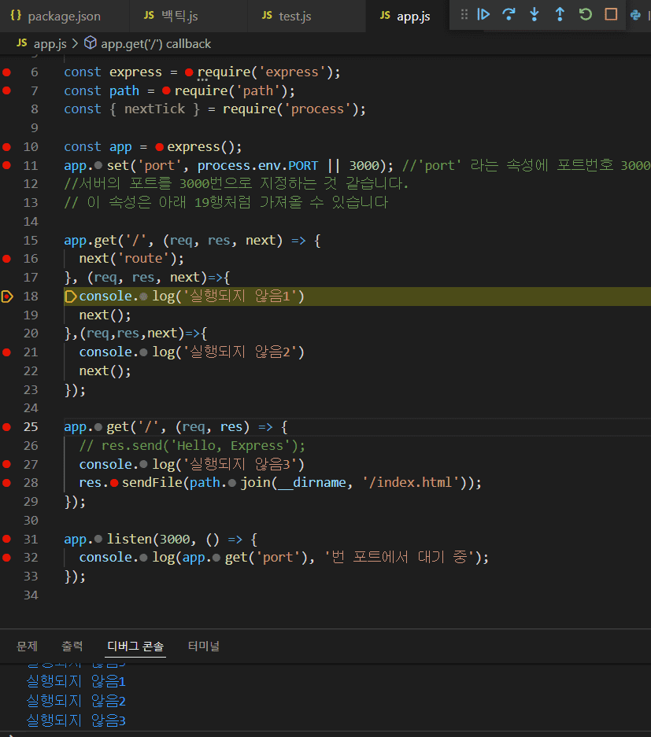Click the Korean comment on line 13

click(x=226, y=203)
